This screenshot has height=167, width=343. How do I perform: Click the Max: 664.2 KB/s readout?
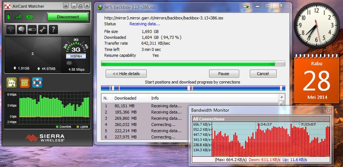[231, 160]
